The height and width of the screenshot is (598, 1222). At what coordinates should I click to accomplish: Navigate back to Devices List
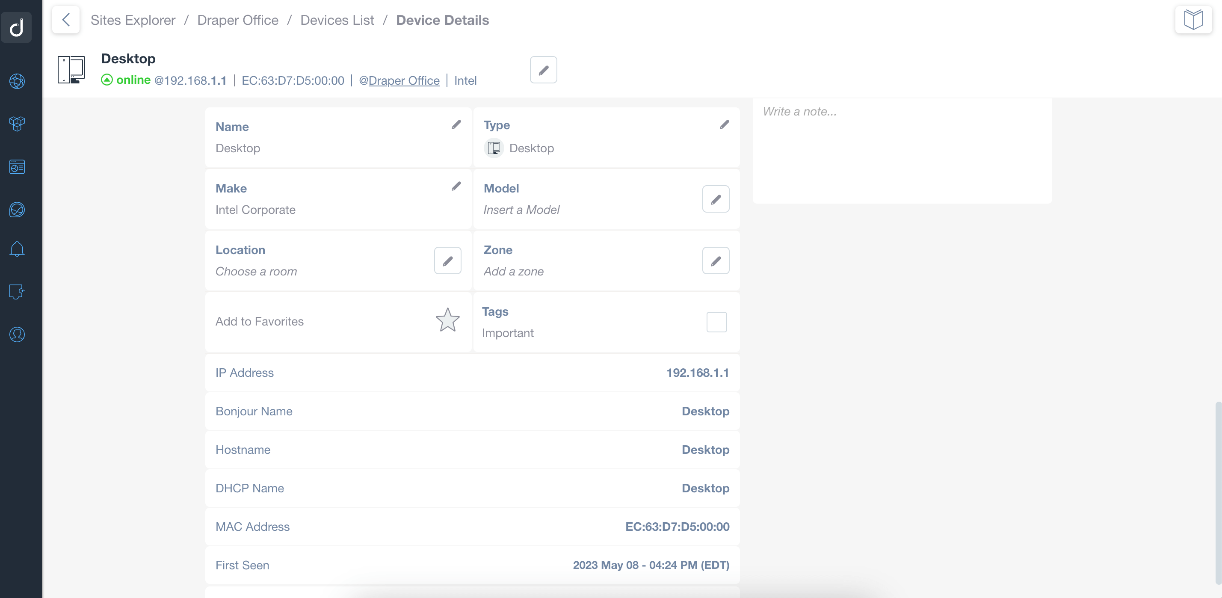pyautogui.click(x=337, y=20)
